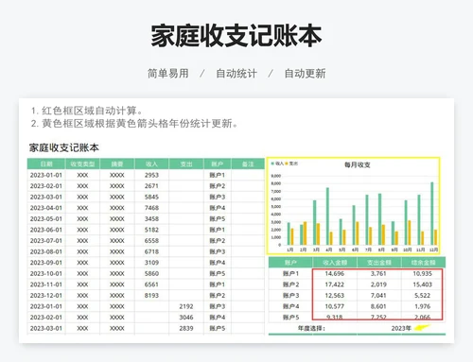473x362 pixels.
Task: Click the income cell 6558
Action: [x=151, y=241]
